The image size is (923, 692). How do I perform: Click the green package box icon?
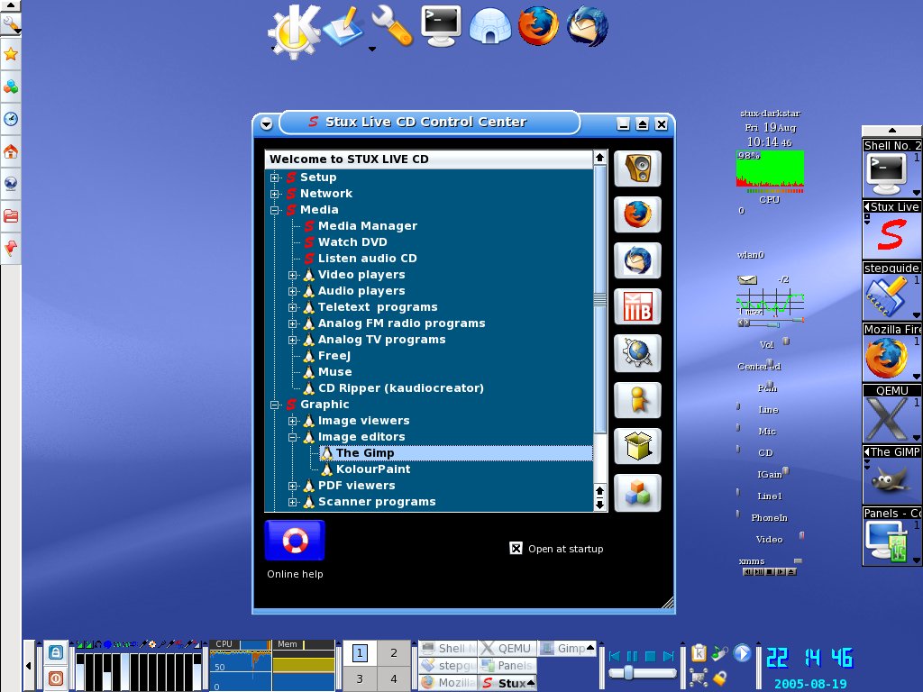click(637, 446)
